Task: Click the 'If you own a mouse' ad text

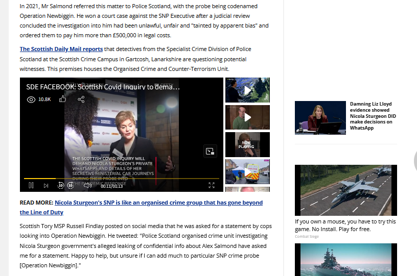Action: [345, 225]
